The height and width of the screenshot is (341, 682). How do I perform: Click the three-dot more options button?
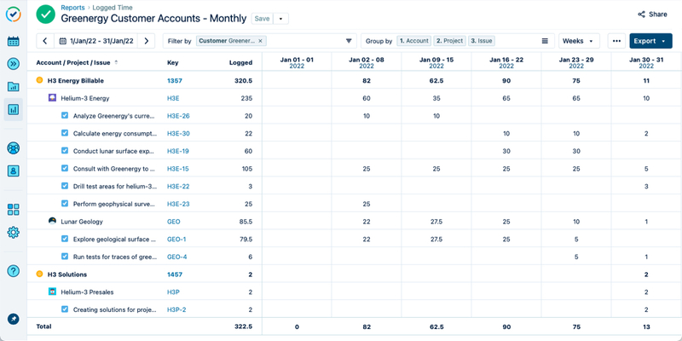[x=616, y=41]
